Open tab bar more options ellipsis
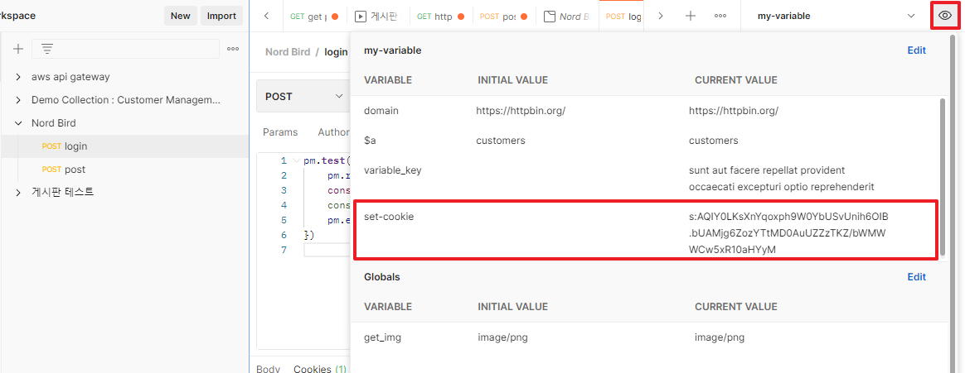 [720, 16]
